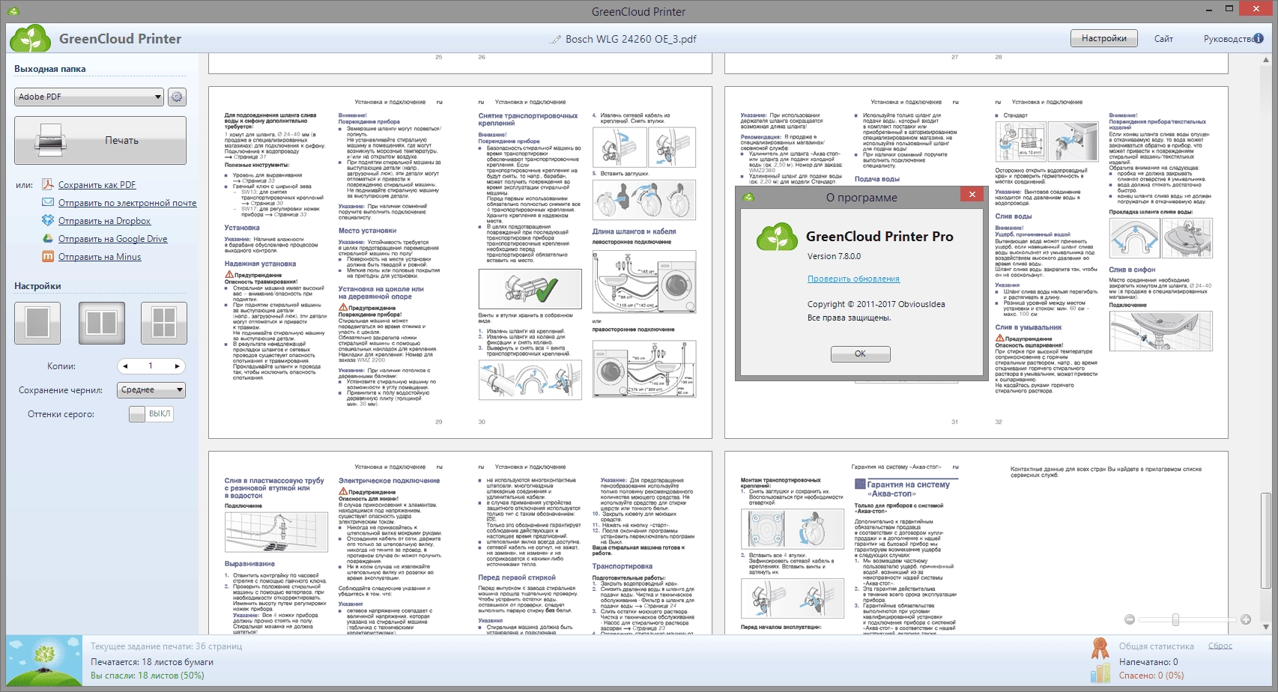Click the bottom-right preview sheet Аква-стоп warranty

coord(976,543)
